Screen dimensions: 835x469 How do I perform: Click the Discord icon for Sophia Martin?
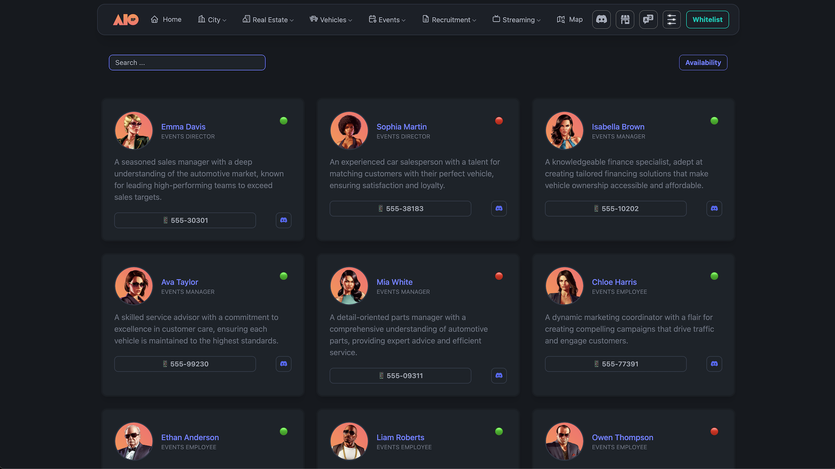(499, 208)
